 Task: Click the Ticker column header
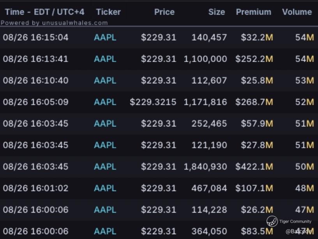(108, 12)
